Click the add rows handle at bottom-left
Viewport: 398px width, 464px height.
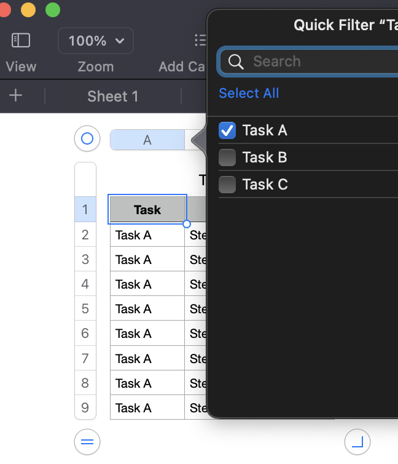(x=87, y=441)
